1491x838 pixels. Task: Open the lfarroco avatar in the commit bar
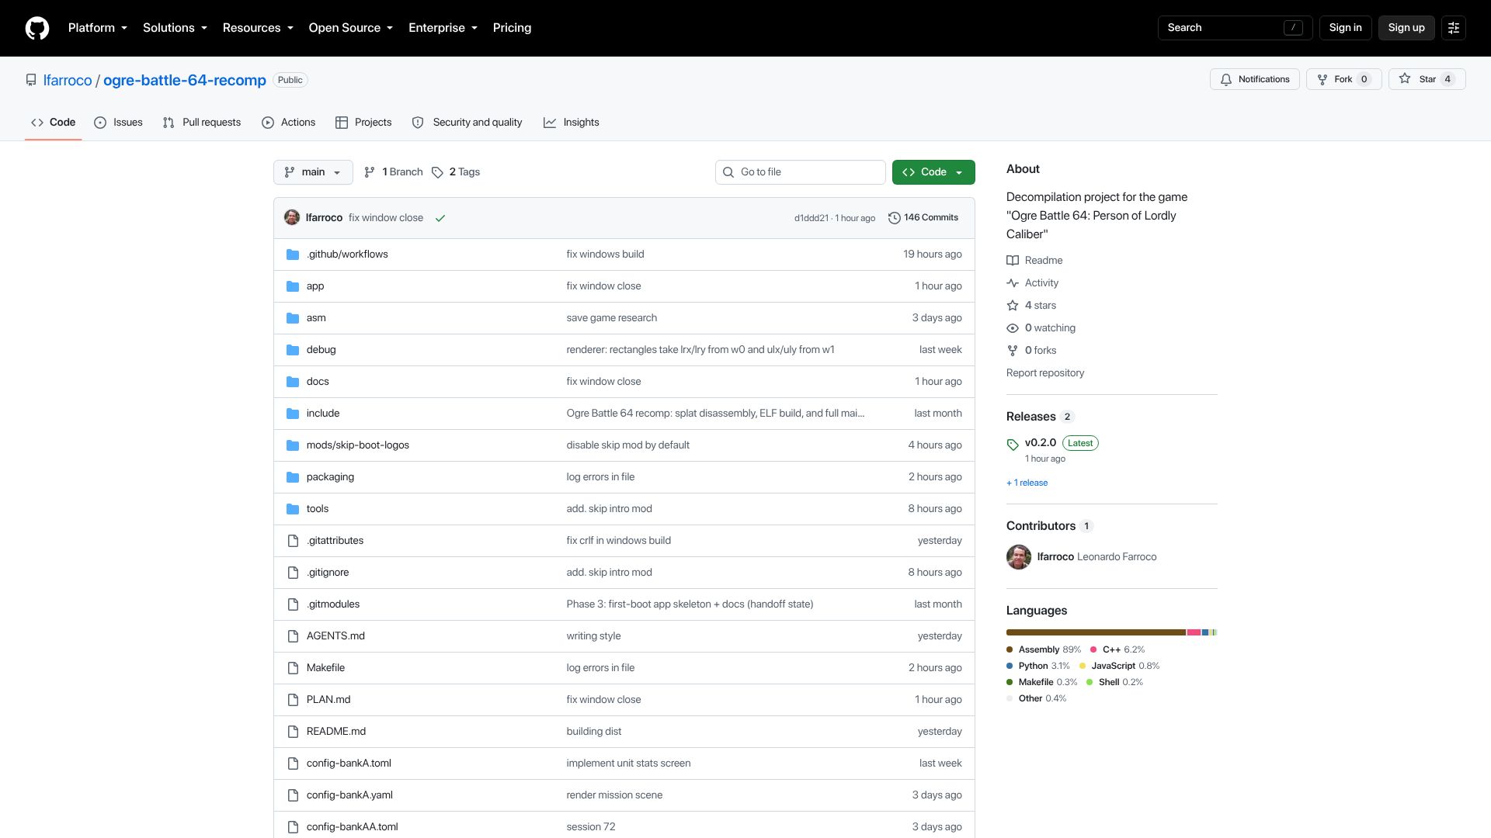click(x=292, y=217)
